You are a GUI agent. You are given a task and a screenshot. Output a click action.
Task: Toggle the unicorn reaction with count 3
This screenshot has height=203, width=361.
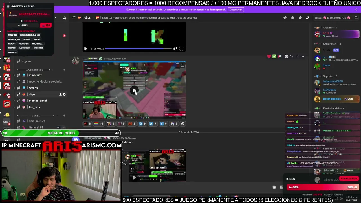[x=174, y=123]
